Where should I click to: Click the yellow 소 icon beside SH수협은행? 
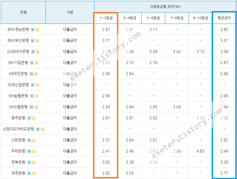point(36,107)
